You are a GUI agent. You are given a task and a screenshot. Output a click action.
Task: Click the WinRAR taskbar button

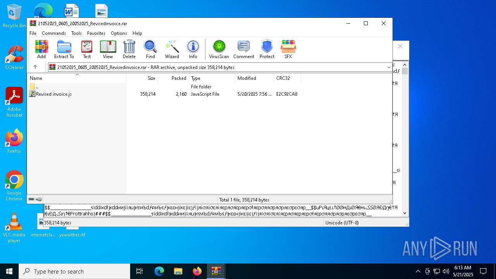click(216, 271)
